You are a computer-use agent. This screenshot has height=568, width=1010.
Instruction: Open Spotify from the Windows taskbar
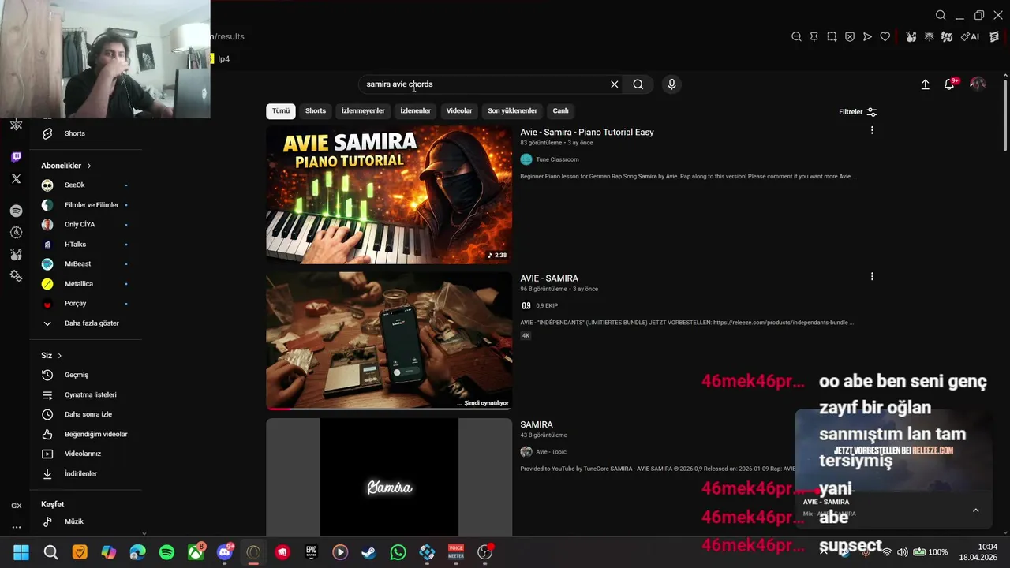(x=166, y=552)
